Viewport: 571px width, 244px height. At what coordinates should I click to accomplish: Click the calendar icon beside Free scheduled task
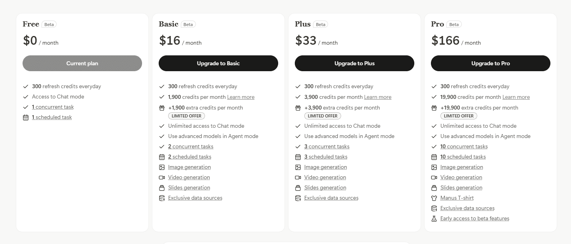26,117
